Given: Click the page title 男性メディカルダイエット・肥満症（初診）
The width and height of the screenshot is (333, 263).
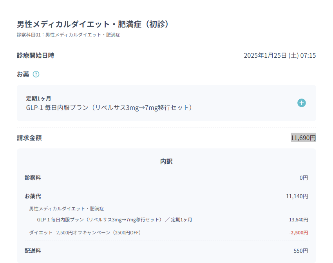Looking at the screenshot, I should [92, 24].
